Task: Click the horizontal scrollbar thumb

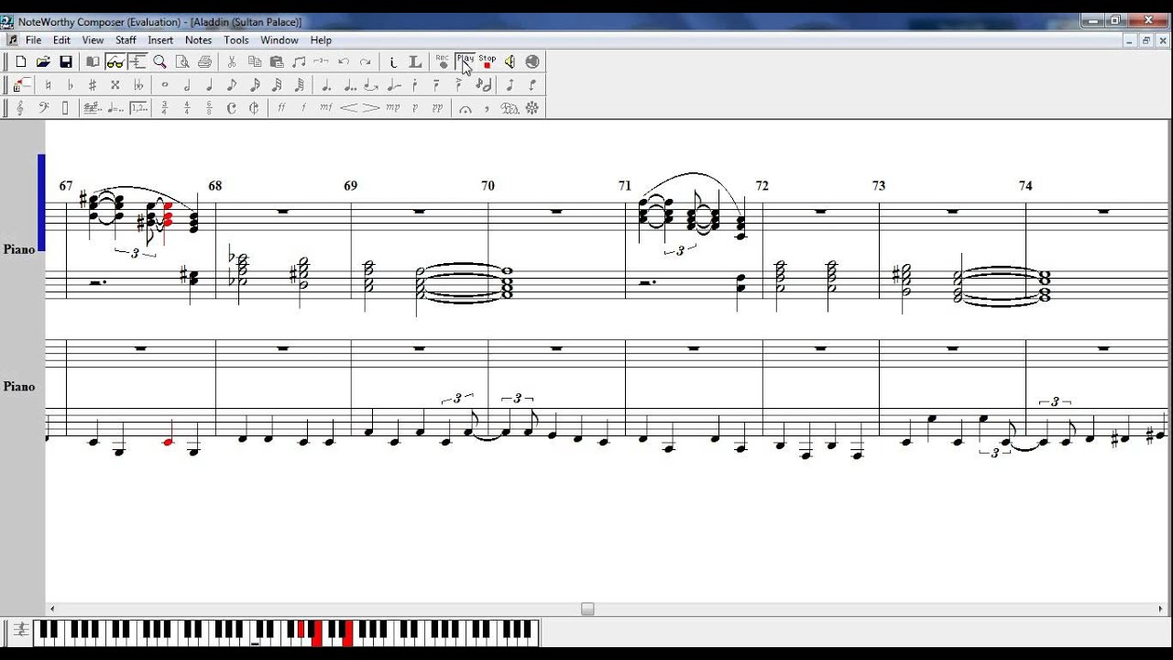Action: [x=587, y=609]
